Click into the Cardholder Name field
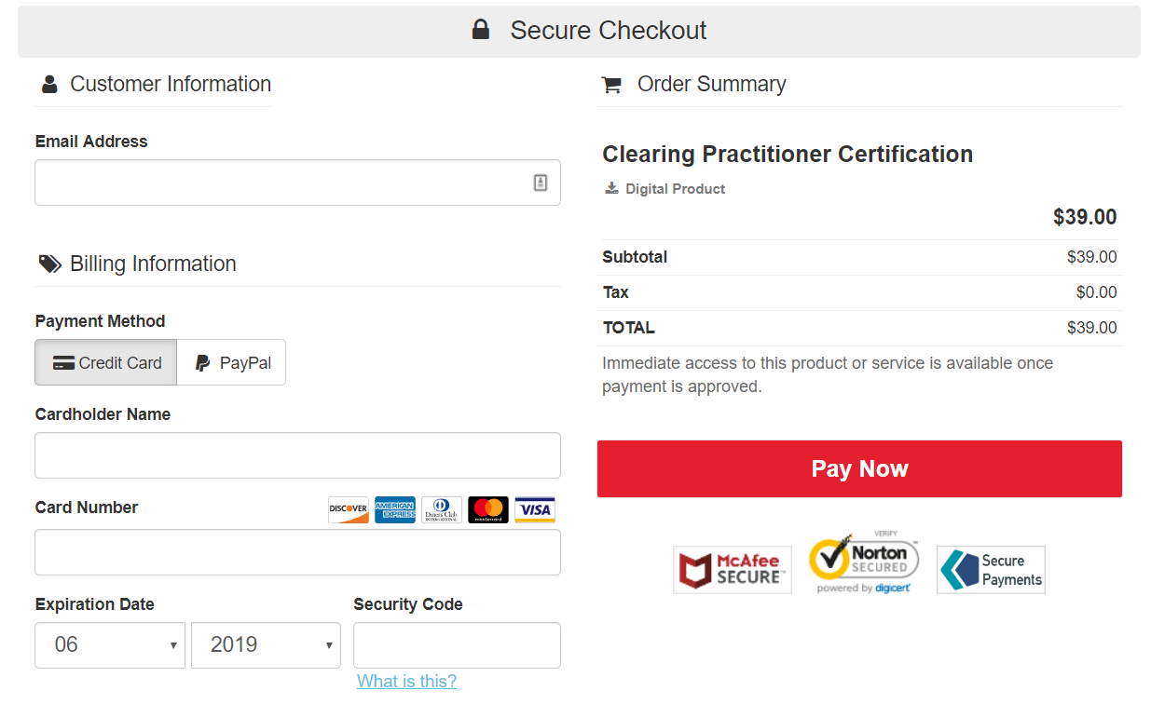The width and height of the screenshot is (1151, 704). [297, 455]
